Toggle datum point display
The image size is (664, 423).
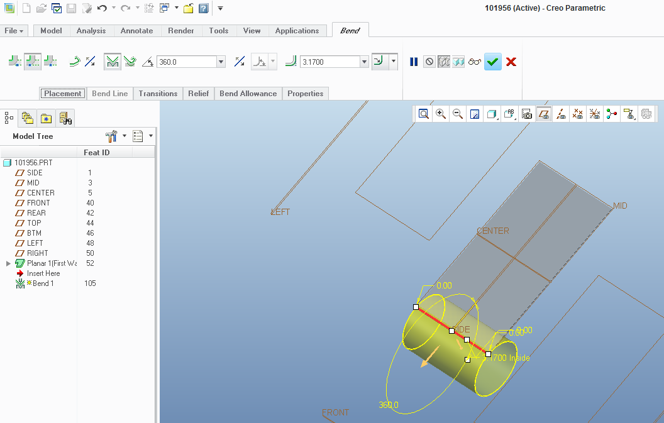pyautogui.click(x=578, y=114)
